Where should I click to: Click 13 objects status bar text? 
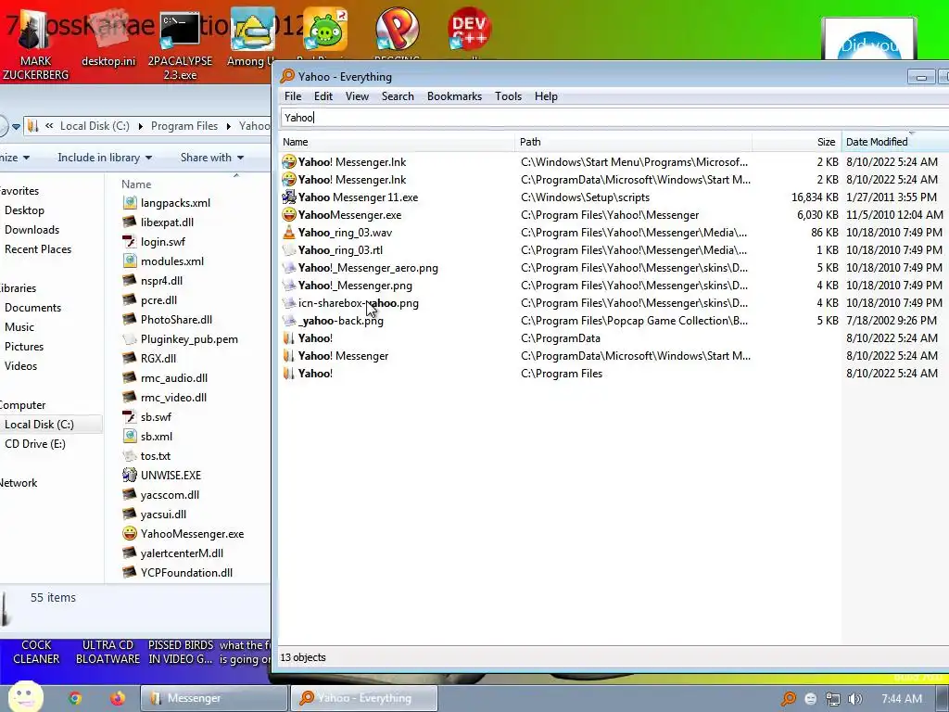tap(303, 657)
